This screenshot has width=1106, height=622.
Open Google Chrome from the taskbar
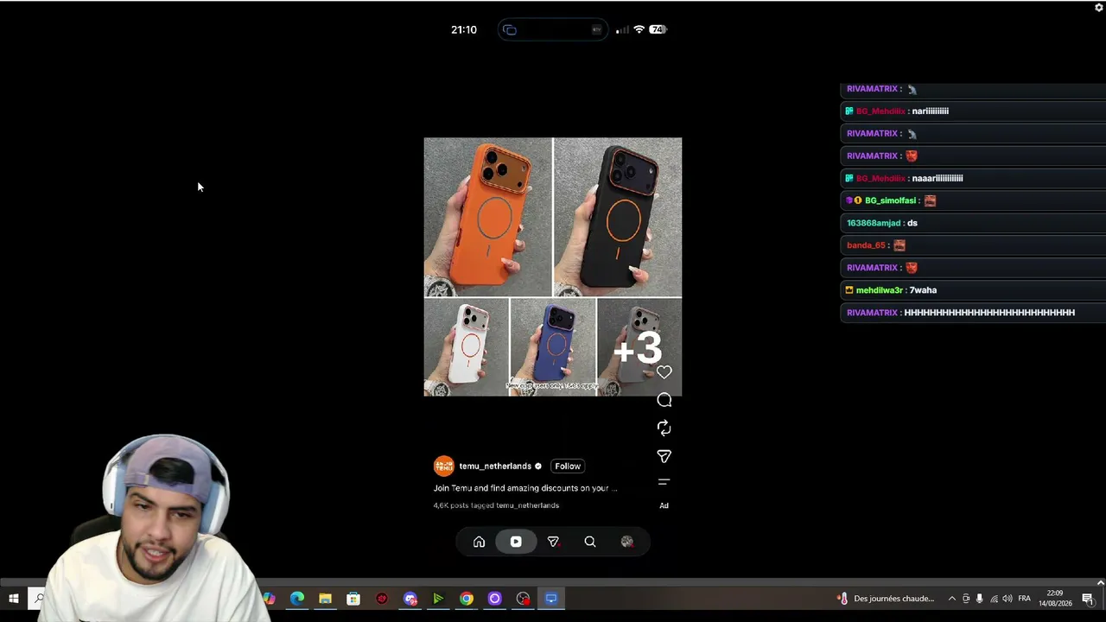(467, 599)
